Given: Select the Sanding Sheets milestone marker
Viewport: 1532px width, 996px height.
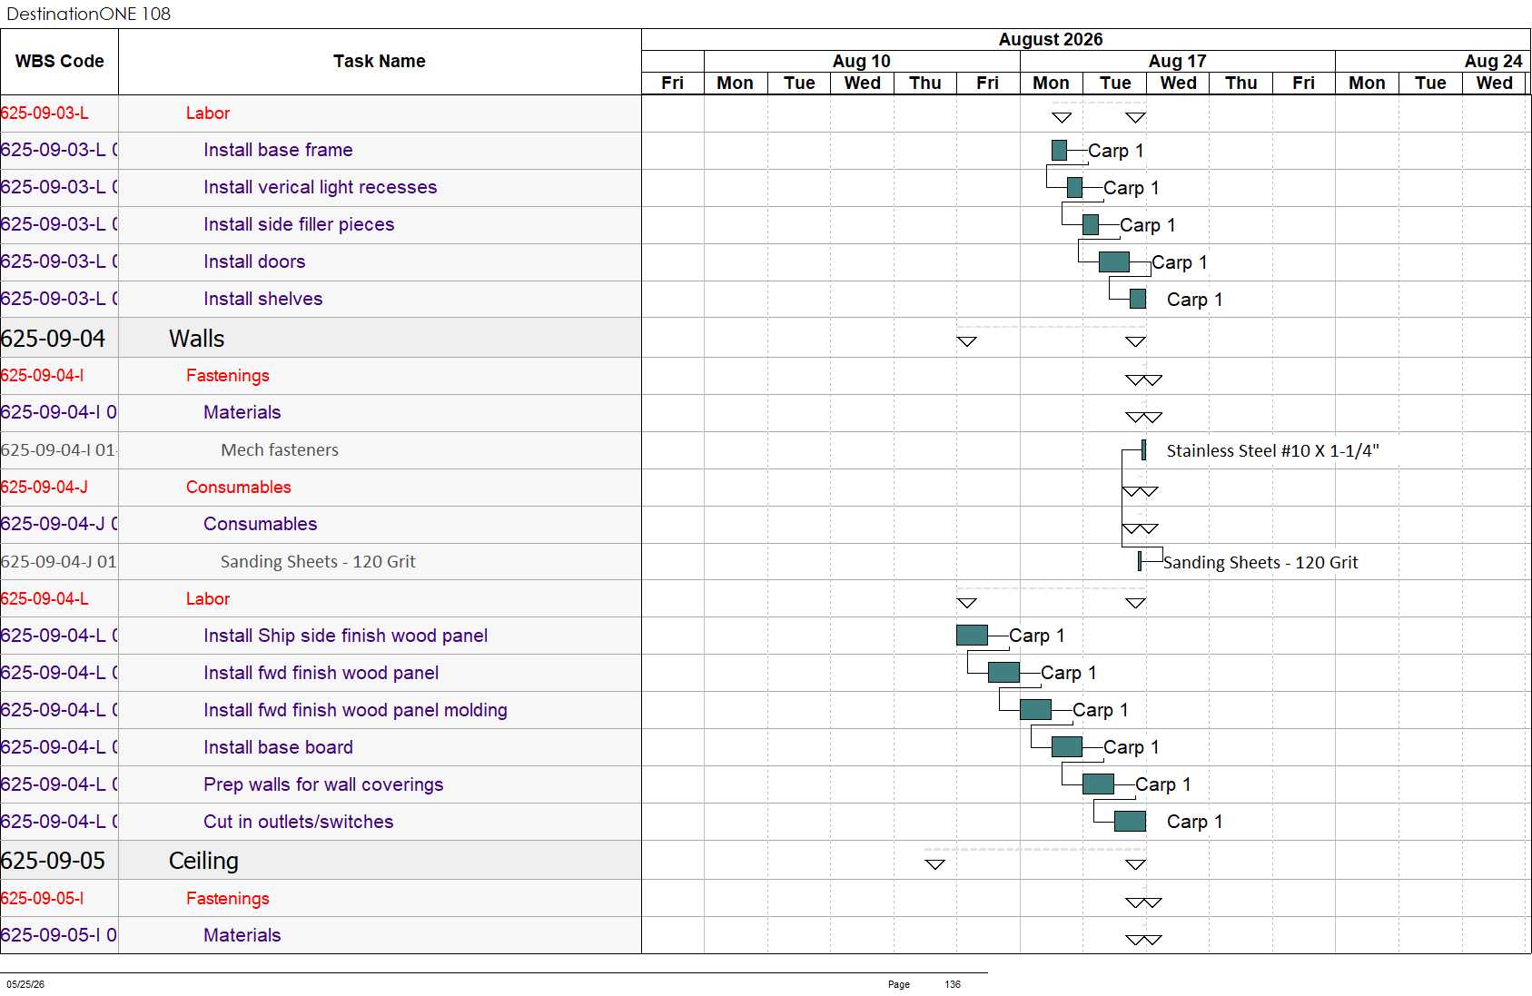Looking at the screenshot, I should [x=1140, y=561].
